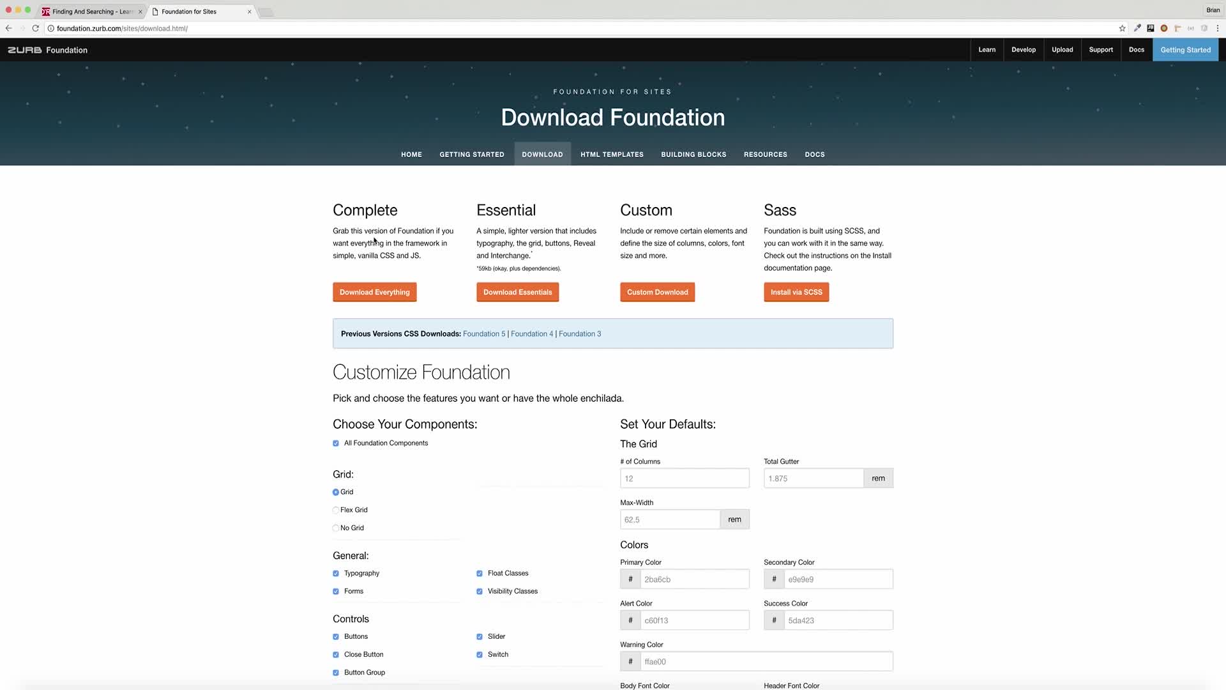The height and width of the screenshot is (690, 1226).
Task: Click Docs in the top black bar
Action: [x=1137, y=50]
